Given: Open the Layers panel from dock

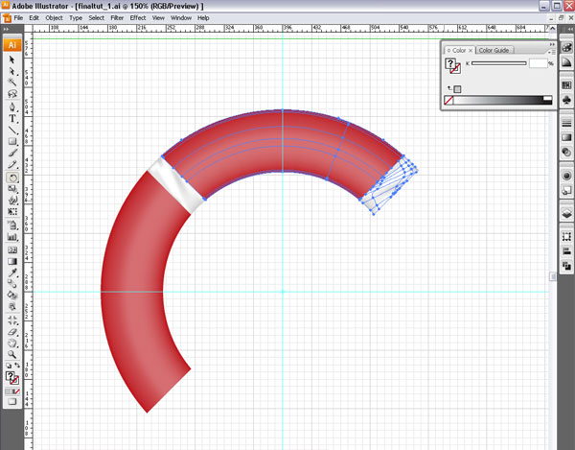Looking at the screenshot, I should pos(566,214).
